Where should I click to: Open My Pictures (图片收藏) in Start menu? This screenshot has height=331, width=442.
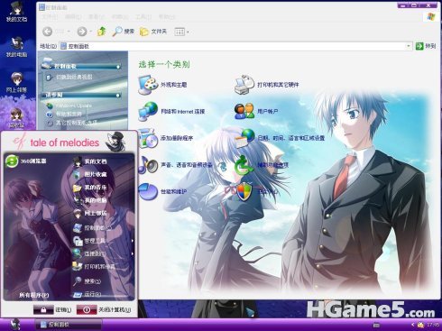point(90,174)
